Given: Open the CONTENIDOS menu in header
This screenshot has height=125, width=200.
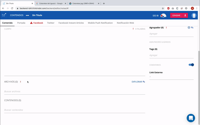Looking at the screenshot, I should tap(17, 15).
